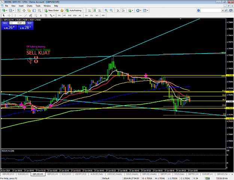Open the Profiles toolbar button
This screenshot has width=234, height=180.
click(x=10, y=10)
